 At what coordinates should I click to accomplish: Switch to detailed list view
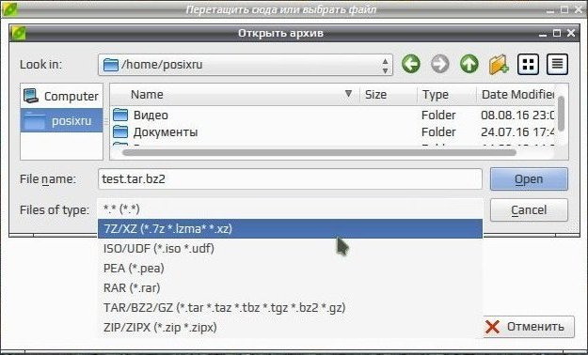click(x=557, y=65)
